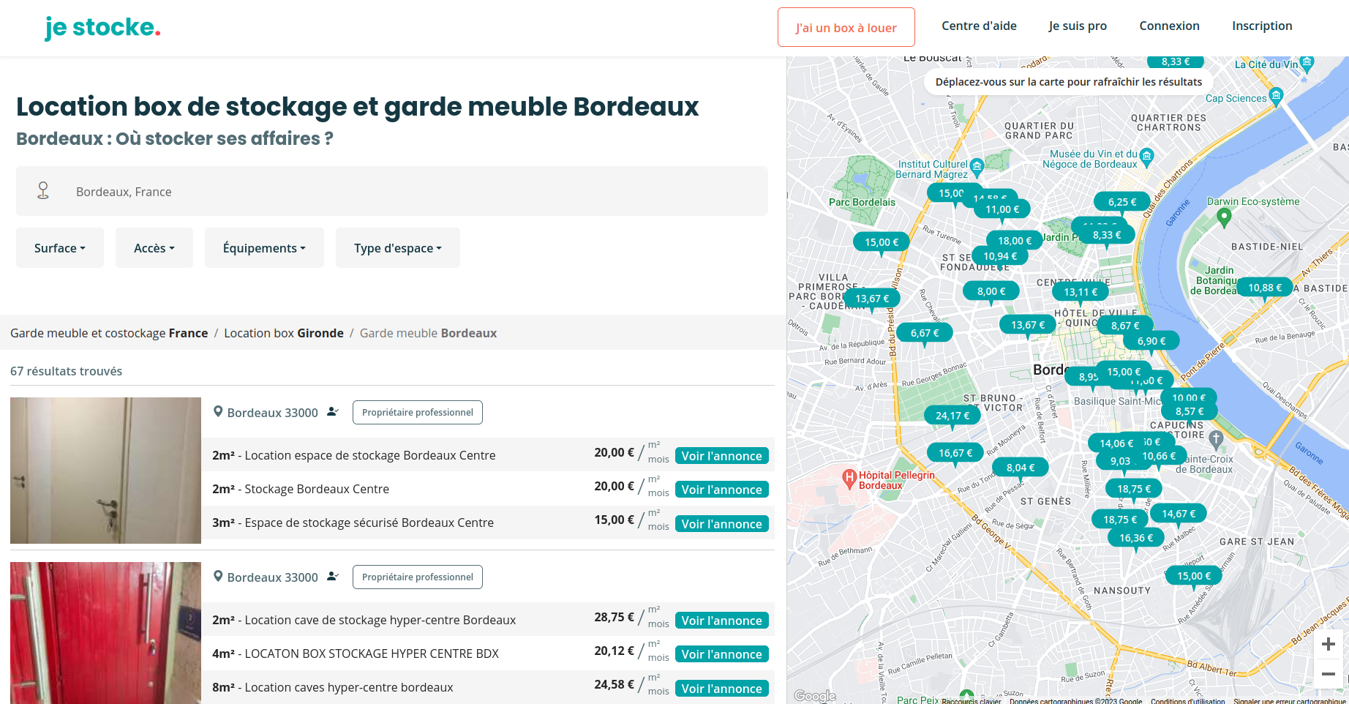Select the 11,00 € map price marker
This screenshot has height=704, width=1349.
coord(1002,209)
